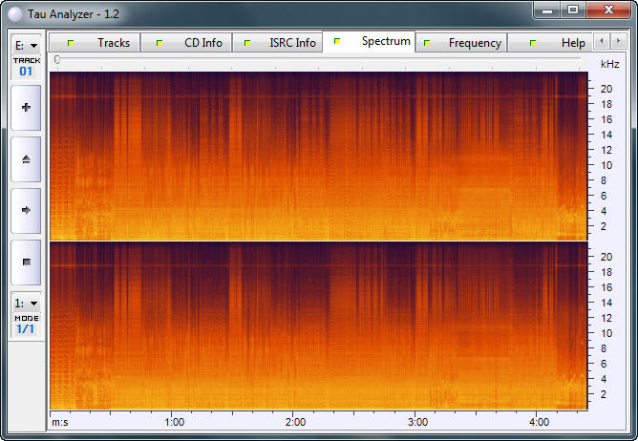Switch to the Tracks tab

click(x=98, y=43)
